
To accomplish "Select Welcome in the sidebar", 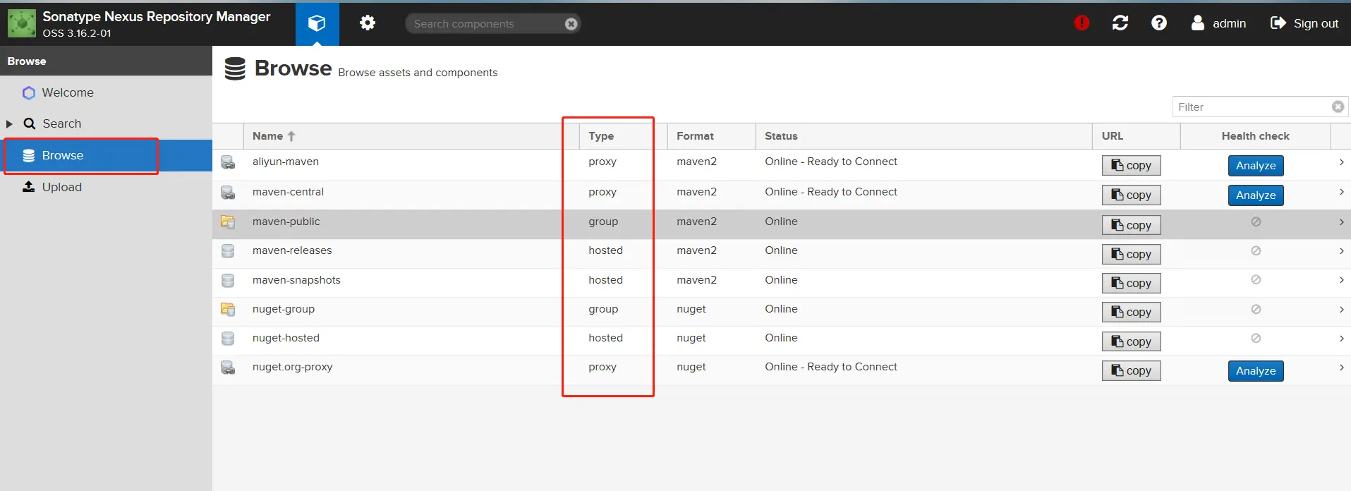I will pos(68,92).
